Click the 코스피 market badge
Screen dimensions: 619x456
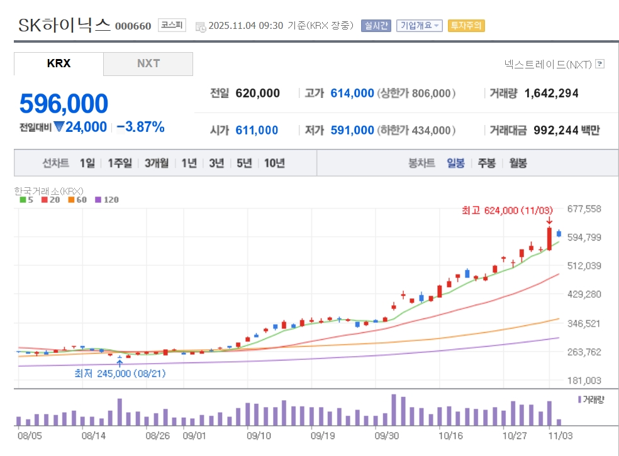172,26
